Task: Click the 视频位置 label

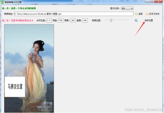Action: (97, 20)
